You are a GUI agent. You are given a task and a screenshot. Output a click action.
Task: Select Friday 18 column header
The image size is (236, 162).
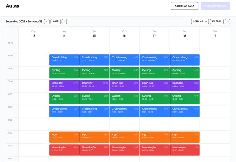[x=185, y=34]
